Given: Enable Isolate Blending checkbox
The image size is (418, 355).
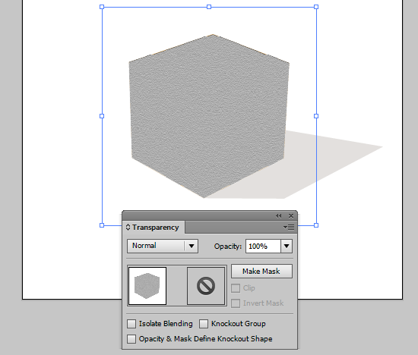Looking at the screenshot, I should pyautogui.click(x=131, y=324).
